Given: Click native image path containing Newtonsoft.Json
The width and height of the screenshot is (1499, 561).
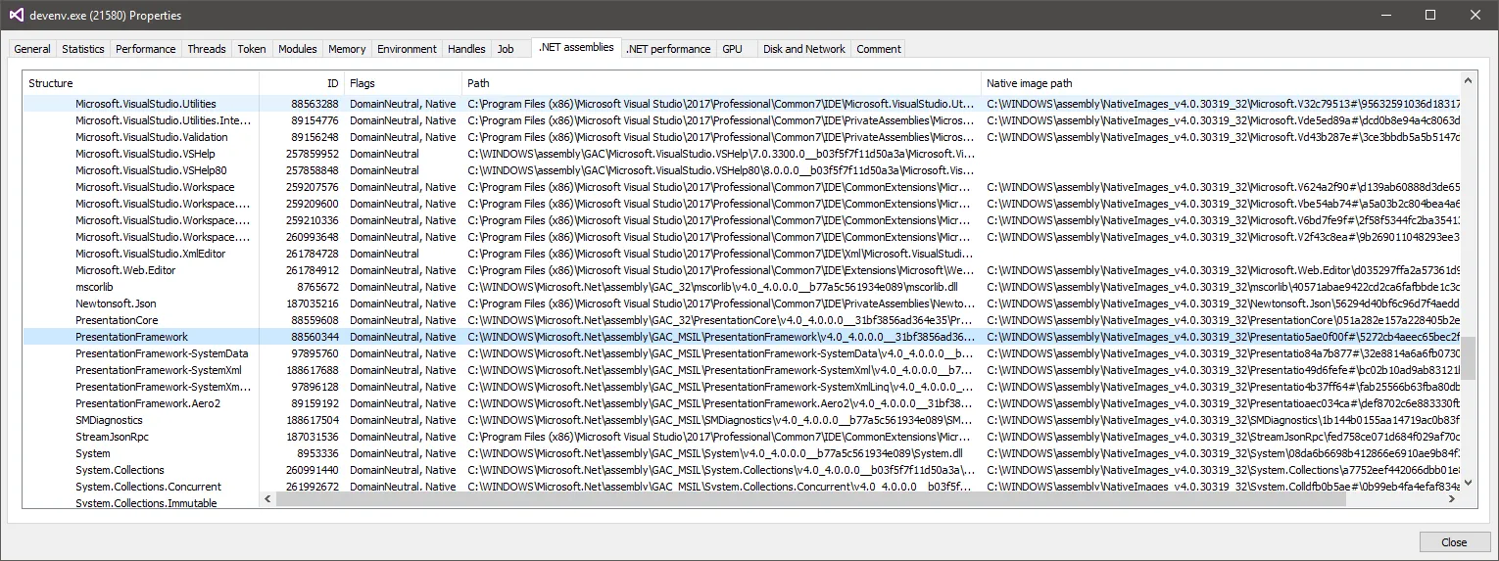Looking at the screenshot, I should pyautogui.click(x=1223, y=304).
